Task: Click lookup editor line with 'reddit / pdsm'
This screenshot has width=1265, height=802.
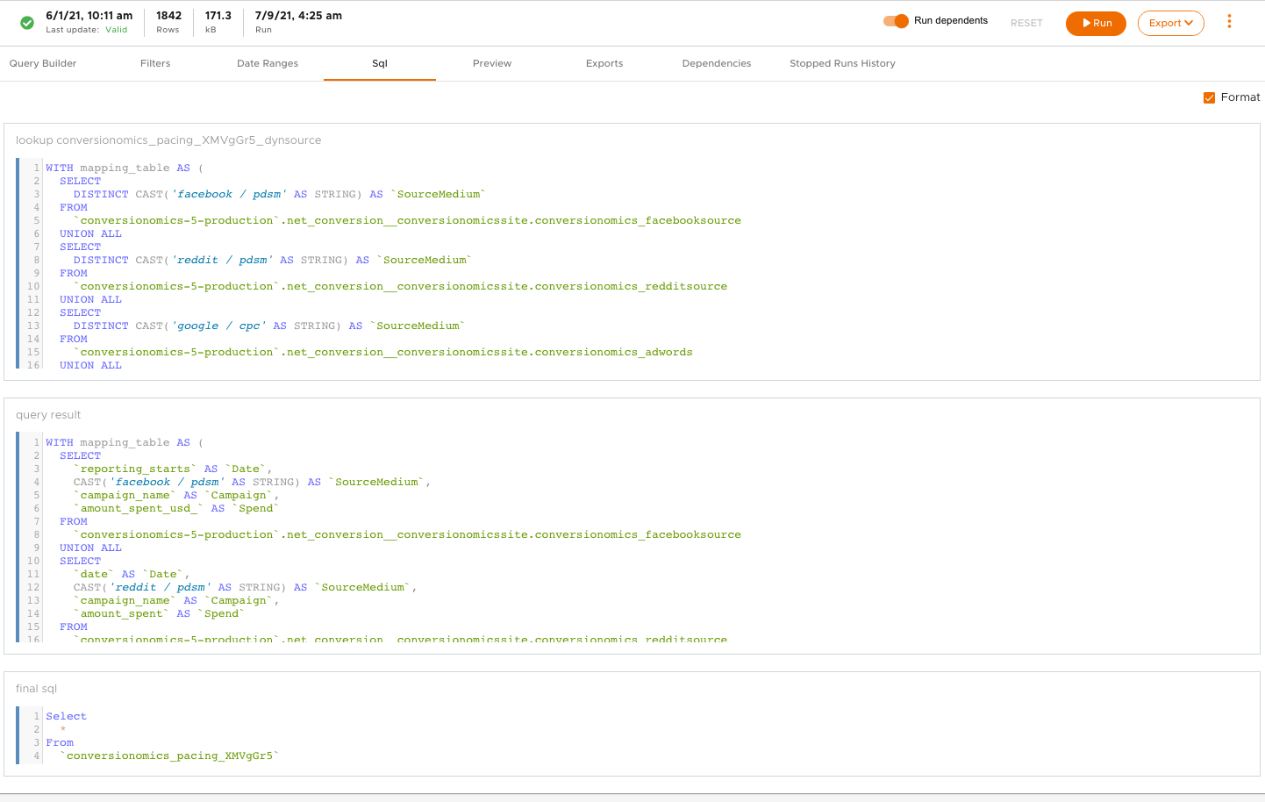Action: 272,260
